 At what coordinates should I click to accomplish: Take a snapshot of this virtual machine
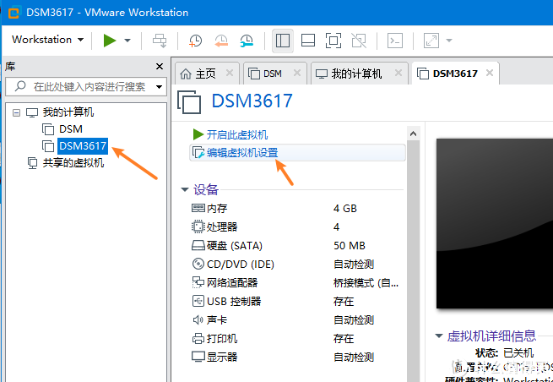pos(195,41)
